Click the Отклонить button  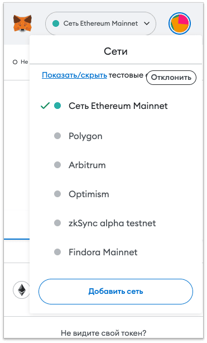[171, 78]
